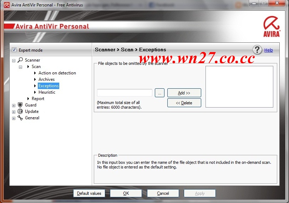Screen dimensions: 289x203
Task: Select the General tree item
Action: point(32,118)
